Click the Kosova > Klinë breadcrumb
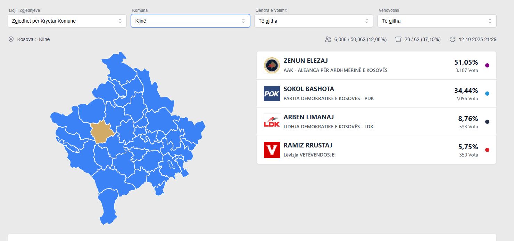 click(x=33, y=39)
